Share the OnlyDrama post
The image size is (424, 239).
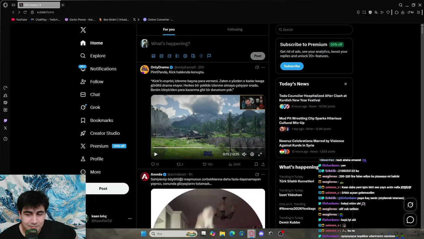[263, 164]
